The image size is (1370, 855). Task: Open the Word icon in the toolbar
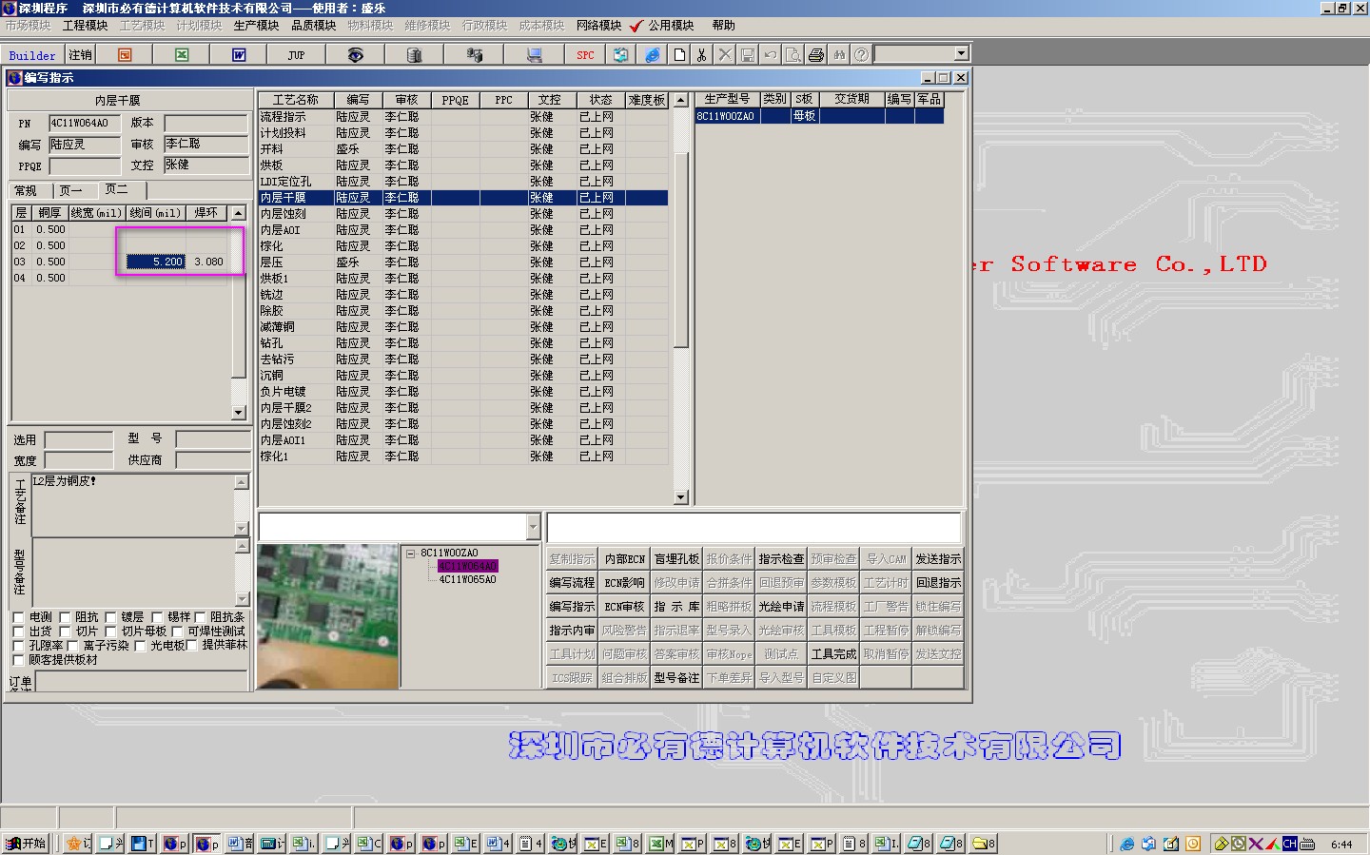point(239,55)
